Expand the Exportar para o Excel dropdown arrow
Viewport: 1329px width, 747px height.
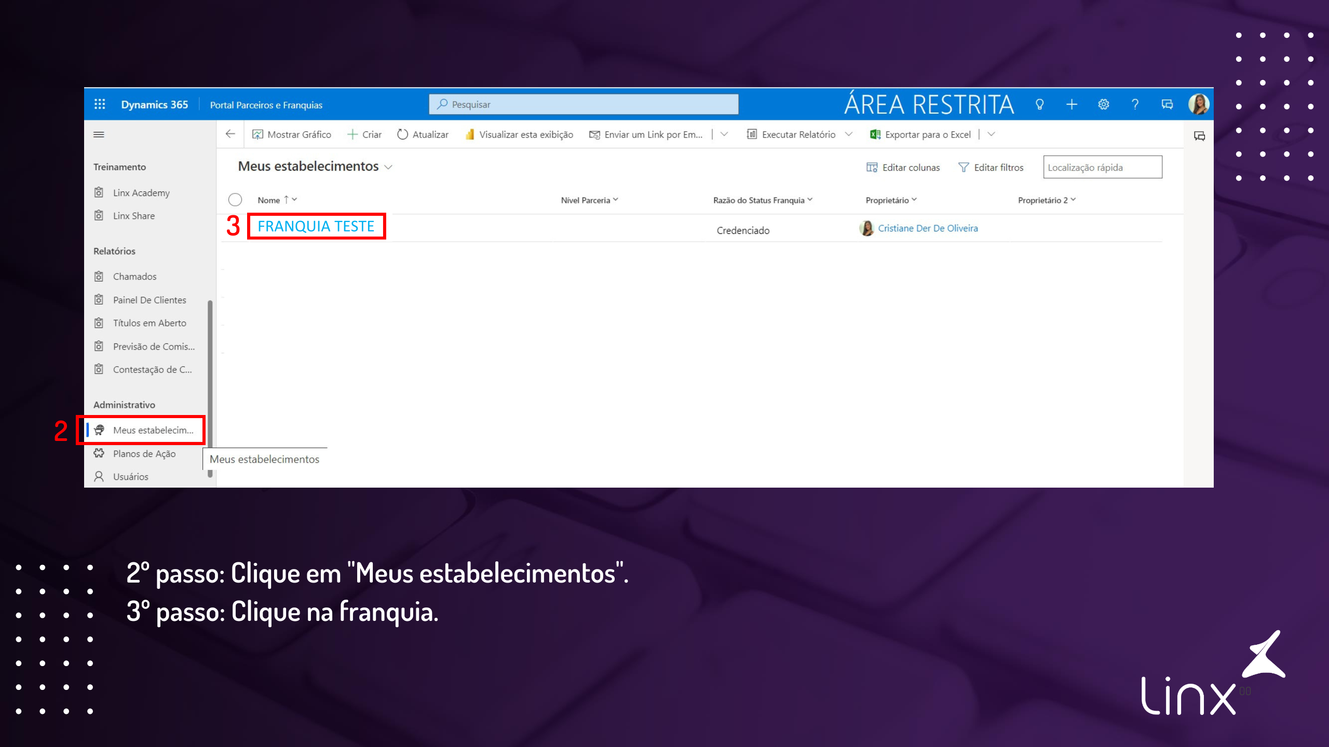(991, 134)
